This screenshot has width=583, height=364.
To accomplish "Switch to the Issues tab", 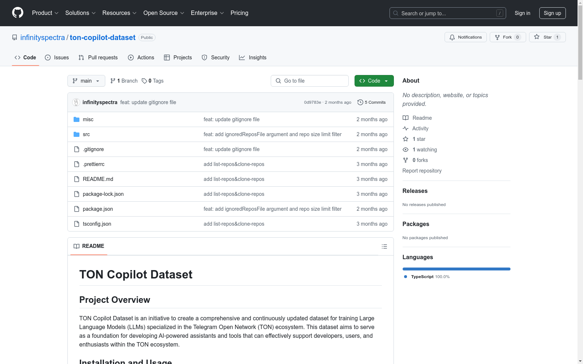I will (x=57, y=58).
